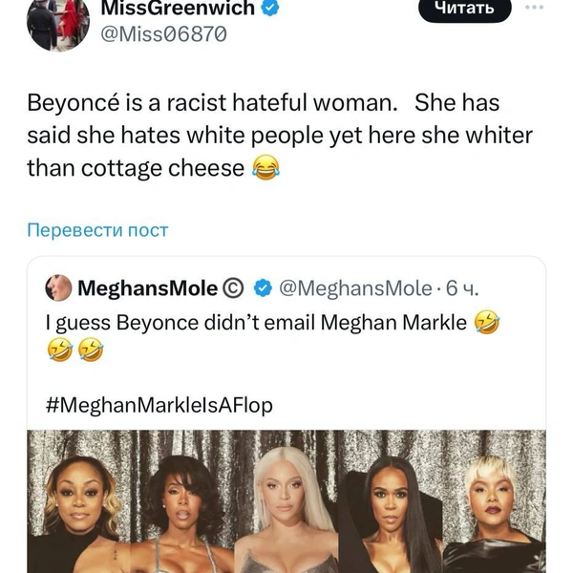Open the three-dot more options menu

pos(534,7)
